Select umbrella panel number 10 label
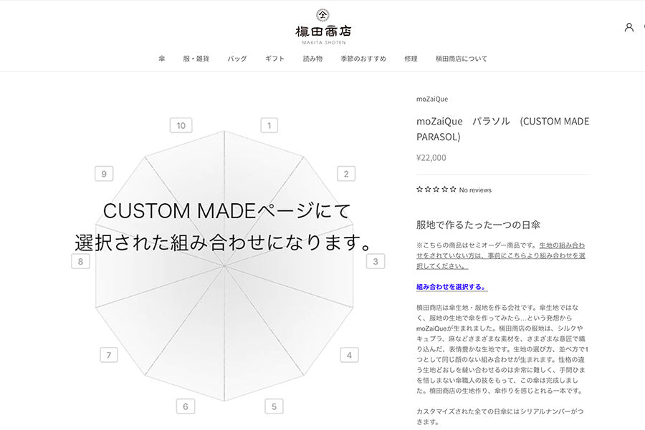This screenshot has height=430, width=645. [181, 126]
